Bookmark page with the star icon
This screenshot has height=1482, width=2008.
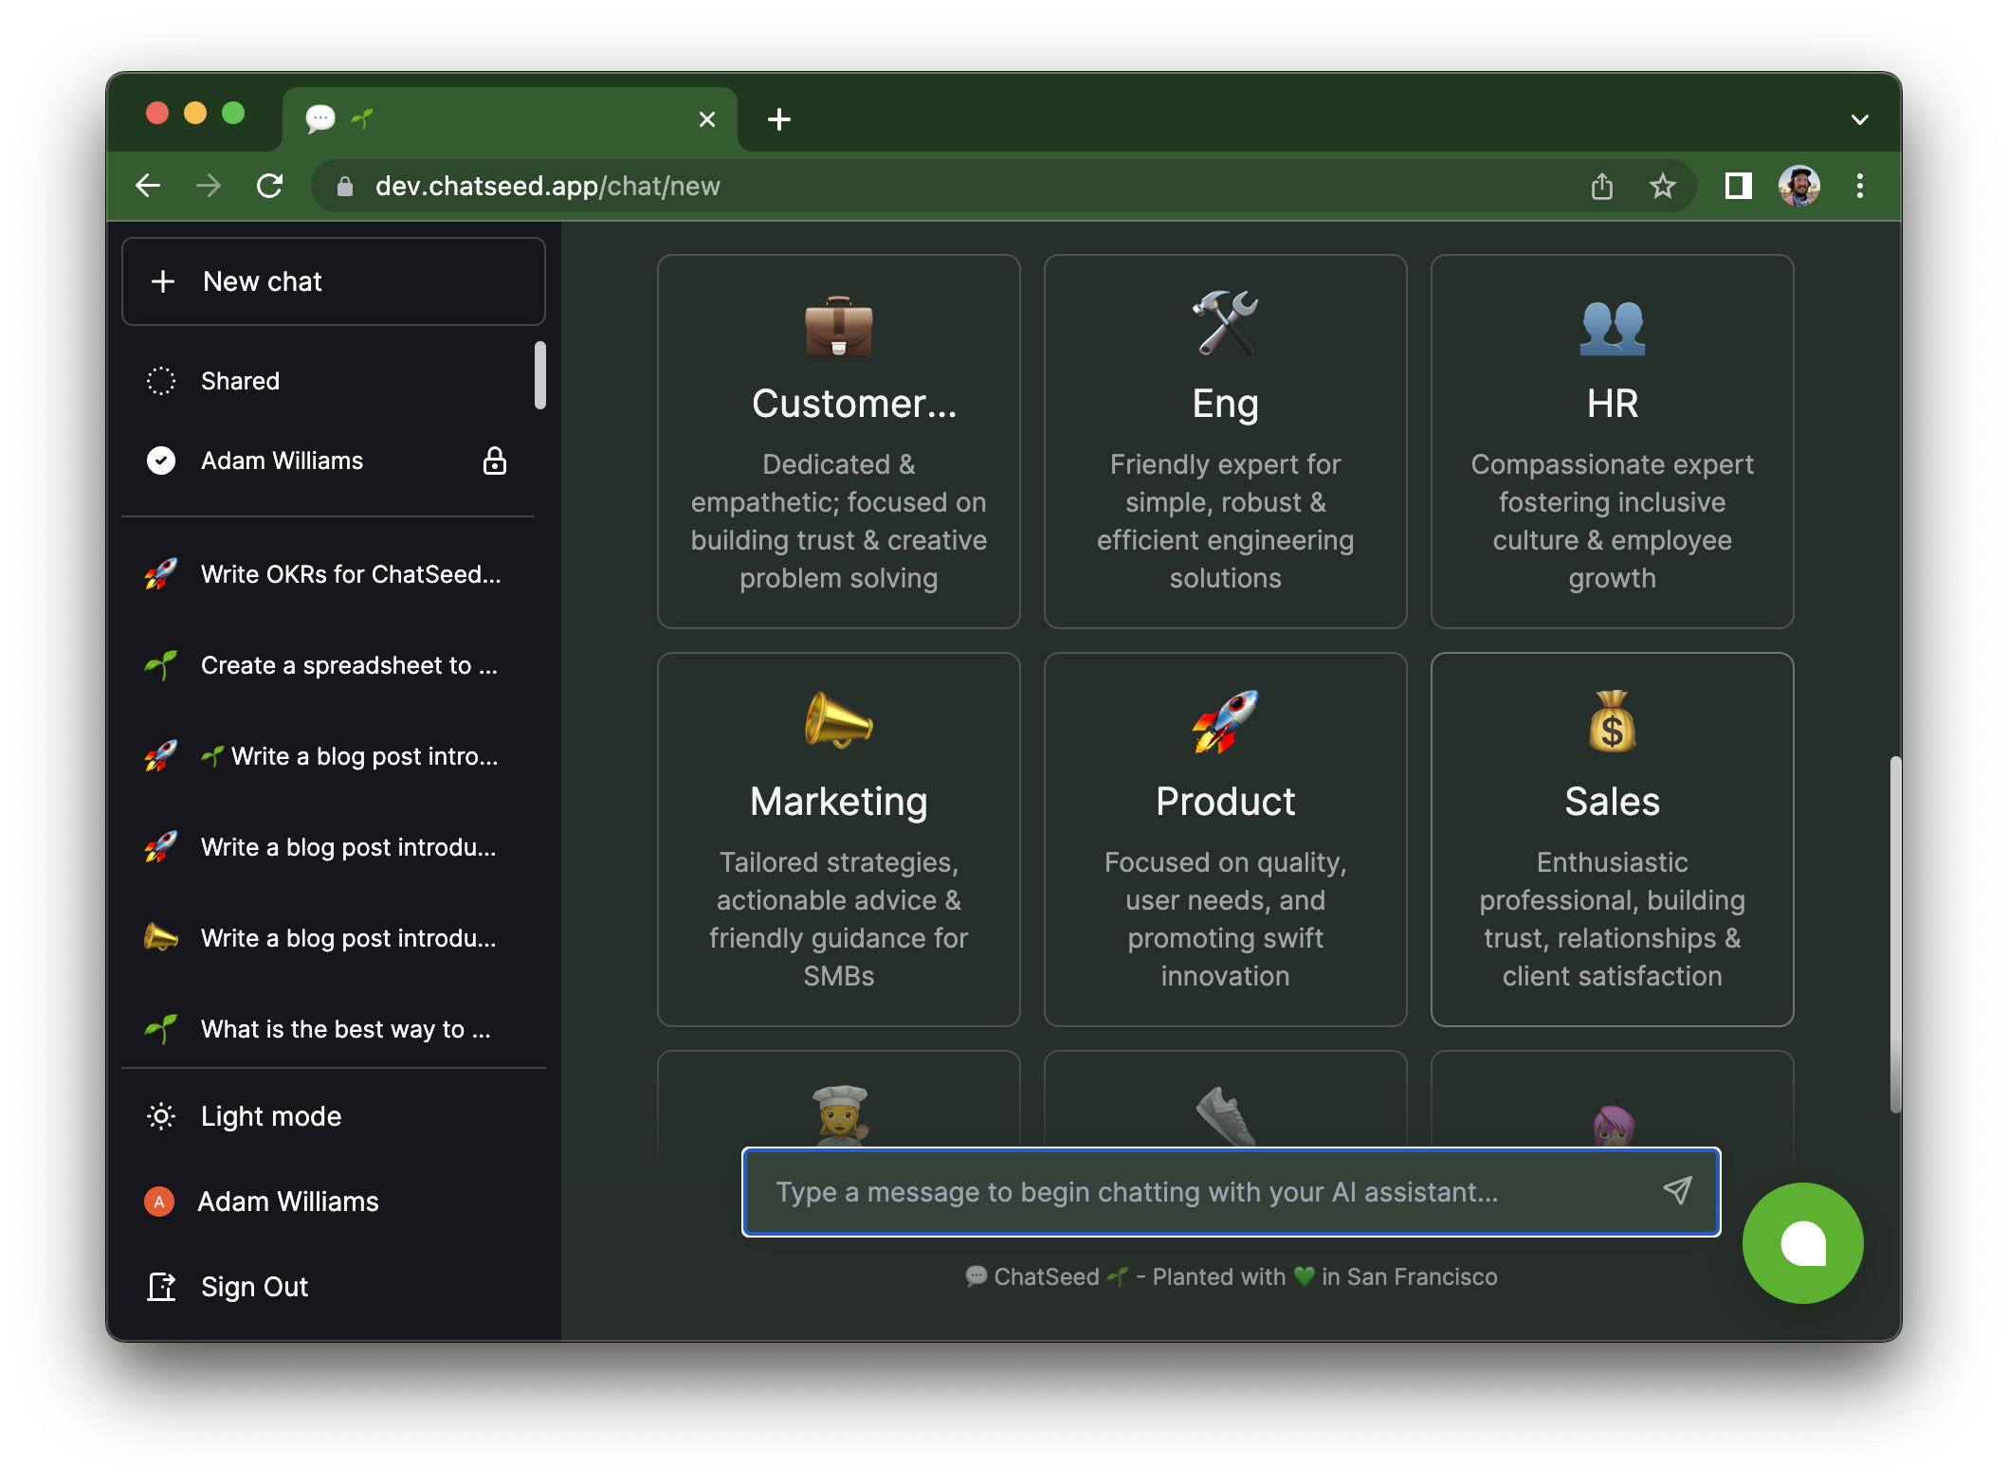1662,186
